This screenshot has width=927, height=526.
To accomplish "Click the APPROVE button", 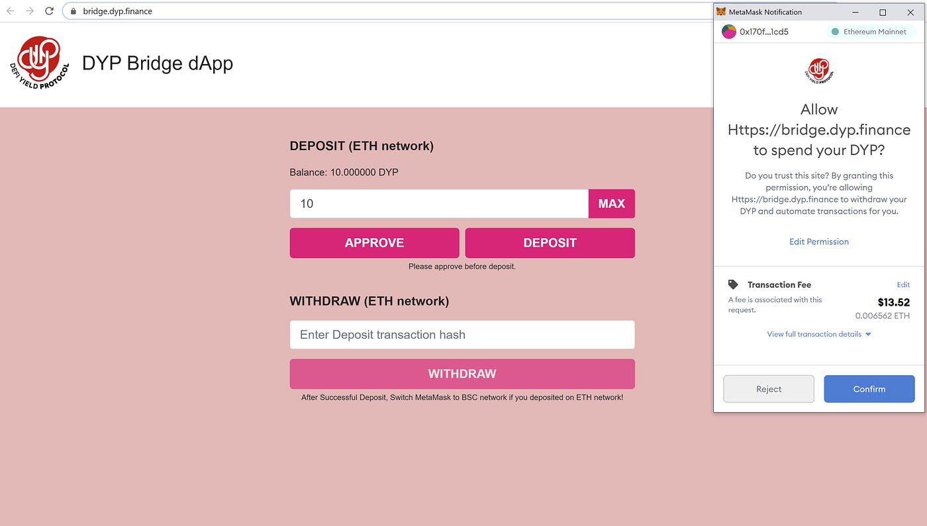I will (374, 243).
